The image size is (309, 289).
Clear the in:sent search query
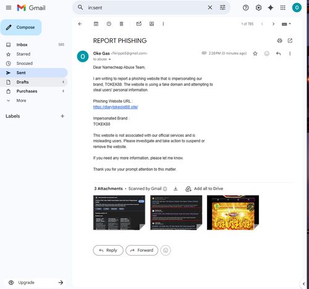click(210, 7)
